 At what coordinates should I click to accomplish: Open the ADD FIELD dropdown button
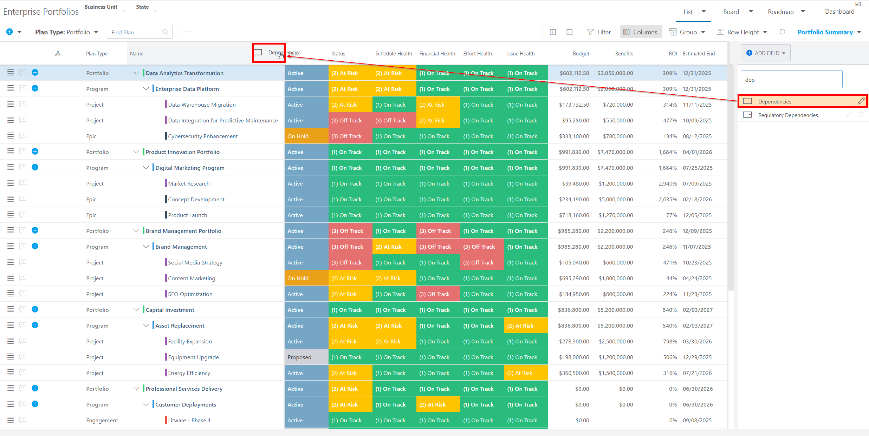765,53
